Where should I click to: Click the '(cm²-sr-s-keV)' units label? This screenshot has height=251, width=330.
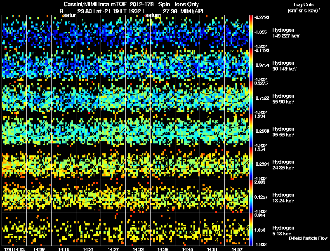click(x=303, y=10)
